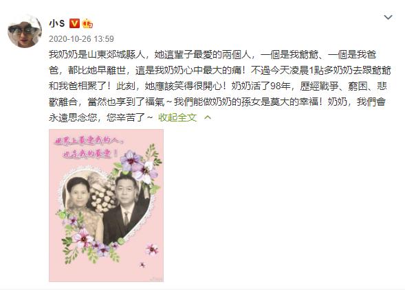Click the green up-arrow beside 收起全文

coord(208,118)
